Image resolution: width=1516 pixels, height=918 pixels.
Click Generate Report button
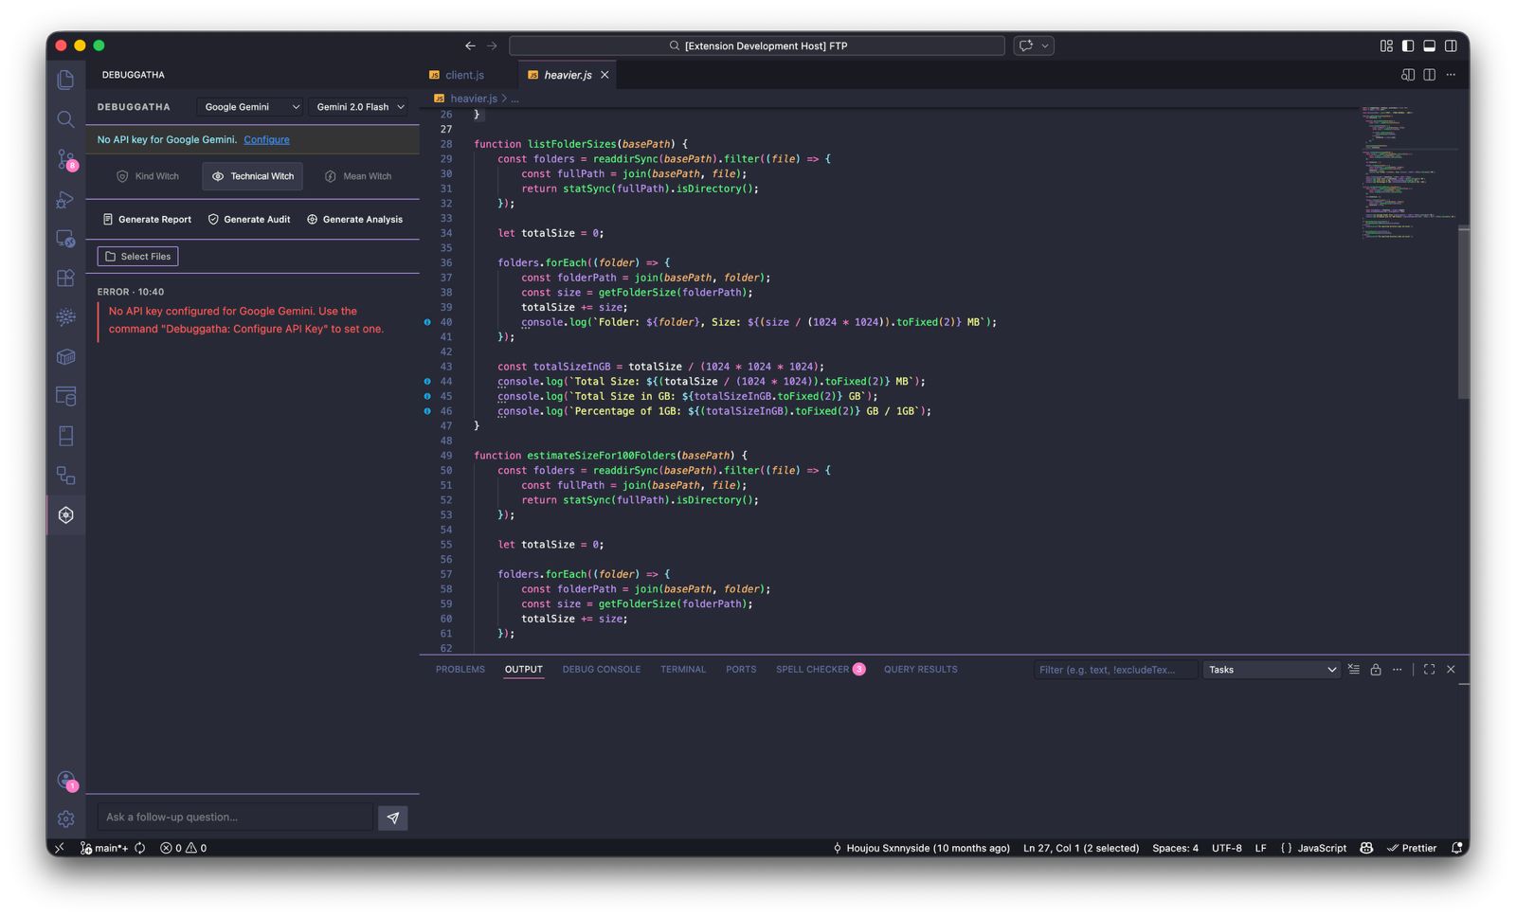point(147,220)
